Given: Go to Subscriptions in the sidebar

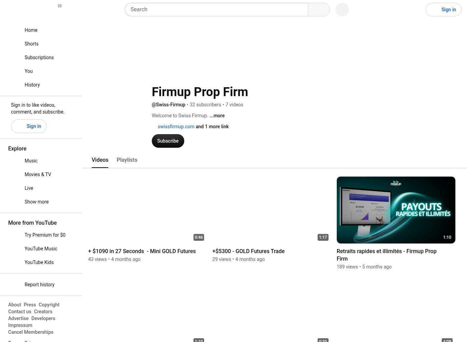Looking at the screenshot, I should 41,57.
